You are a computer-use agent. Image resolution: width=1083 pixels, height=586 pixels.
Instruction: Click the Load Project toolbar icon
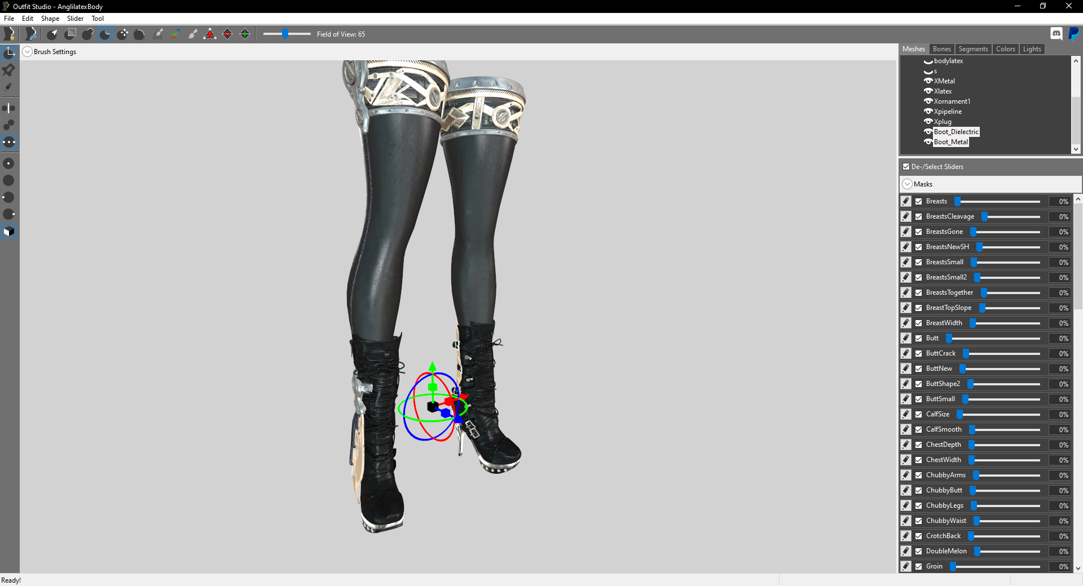tap(31, 34)
